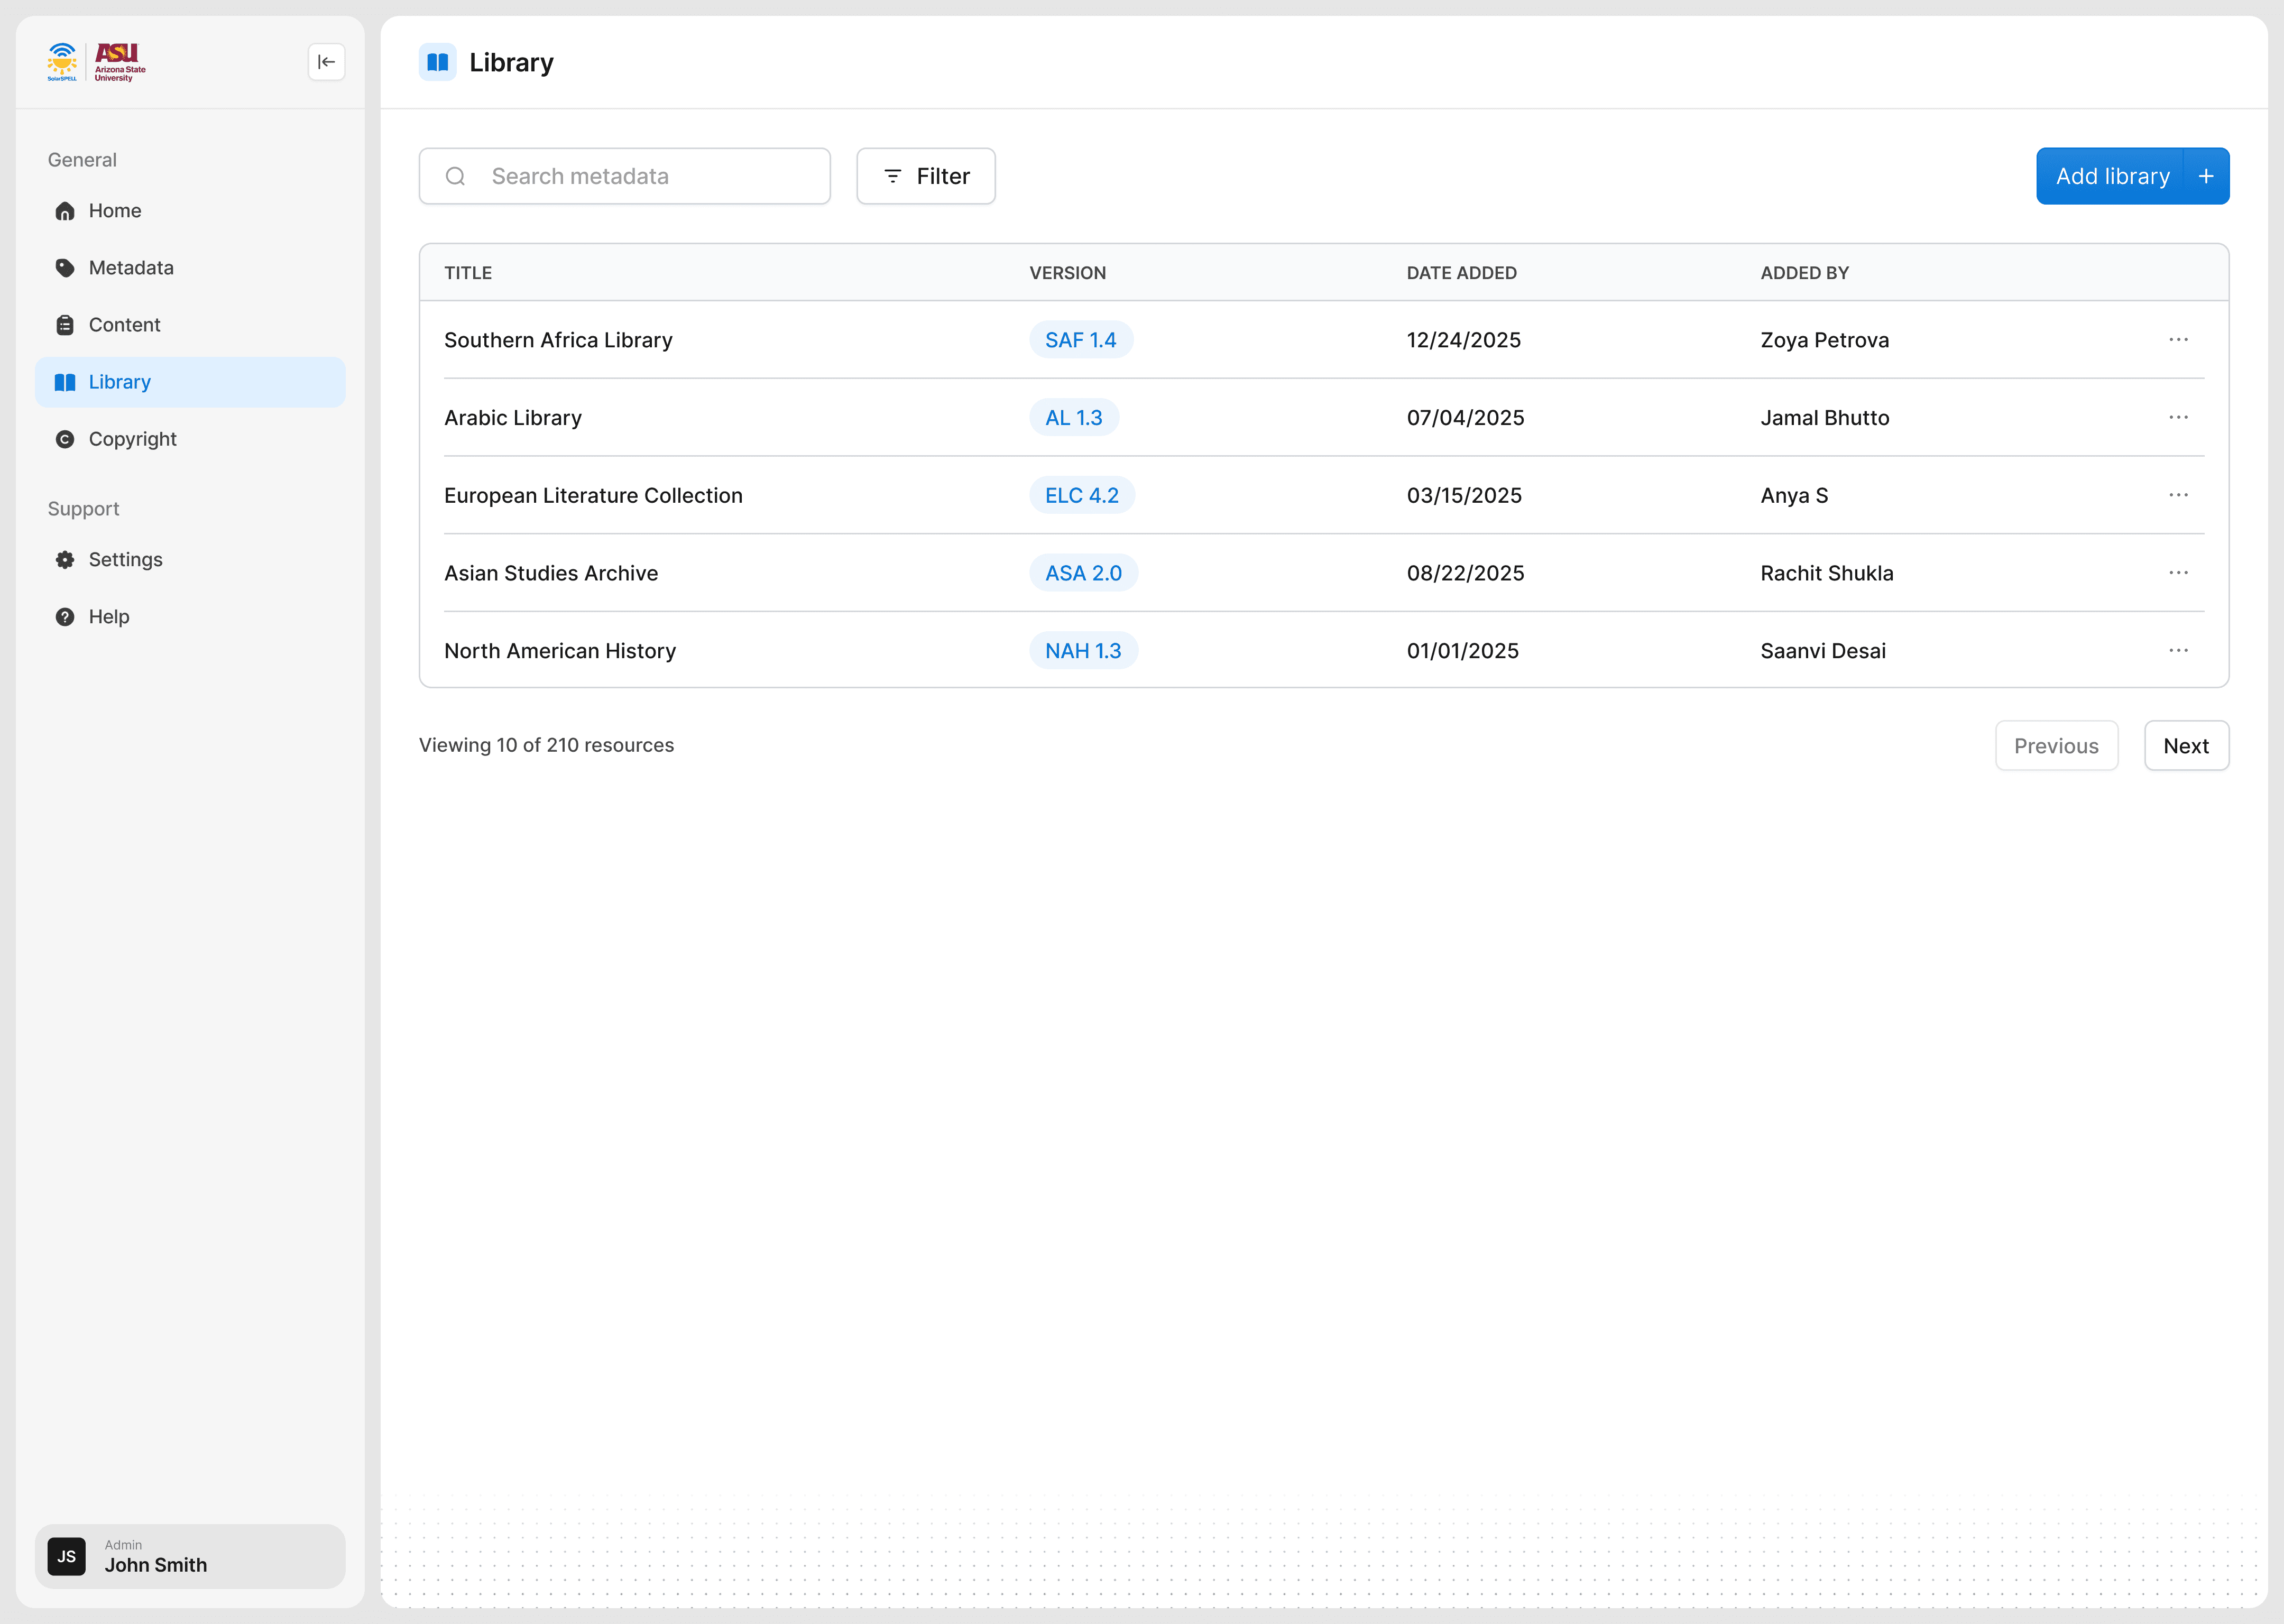The height and width of the screenshot is (1624, 2284).
Task: Click the Copyright symbol icon
Action: 65,439
